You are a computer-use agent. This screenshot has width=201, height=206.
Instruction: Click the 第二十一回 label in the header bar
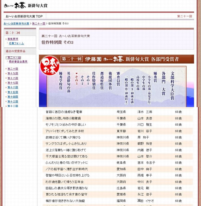click(x=185, y=16)
